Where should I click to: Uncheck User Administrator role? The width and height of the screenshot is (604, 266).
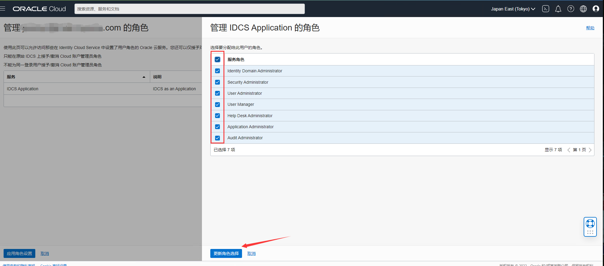(217, 93)
